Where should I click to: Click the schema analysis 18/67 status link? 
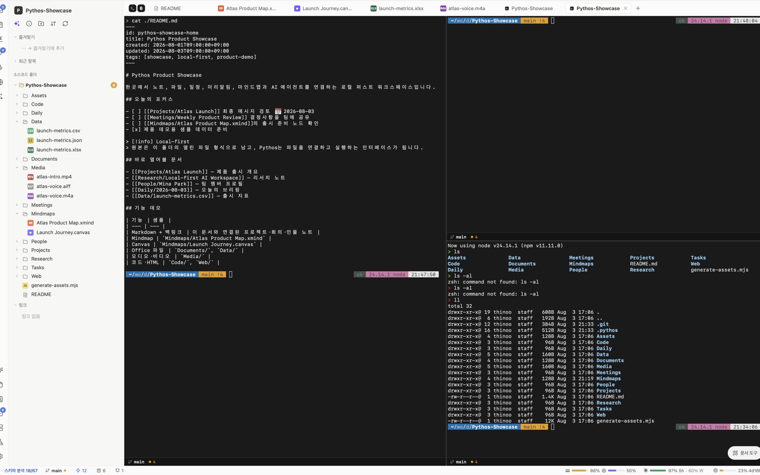click(21, 471)
